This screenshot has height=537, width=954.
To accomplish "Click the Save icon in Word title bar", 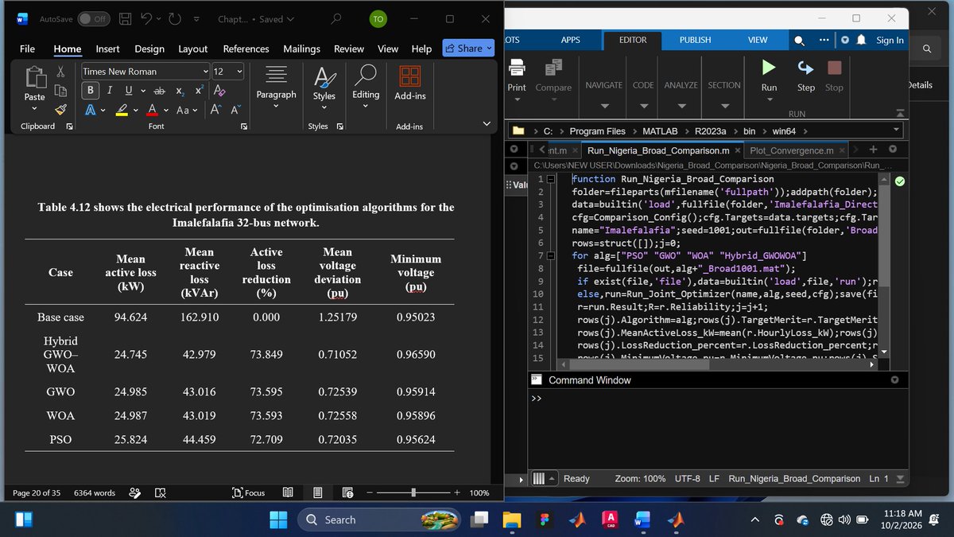I will (x=125, y=19).
